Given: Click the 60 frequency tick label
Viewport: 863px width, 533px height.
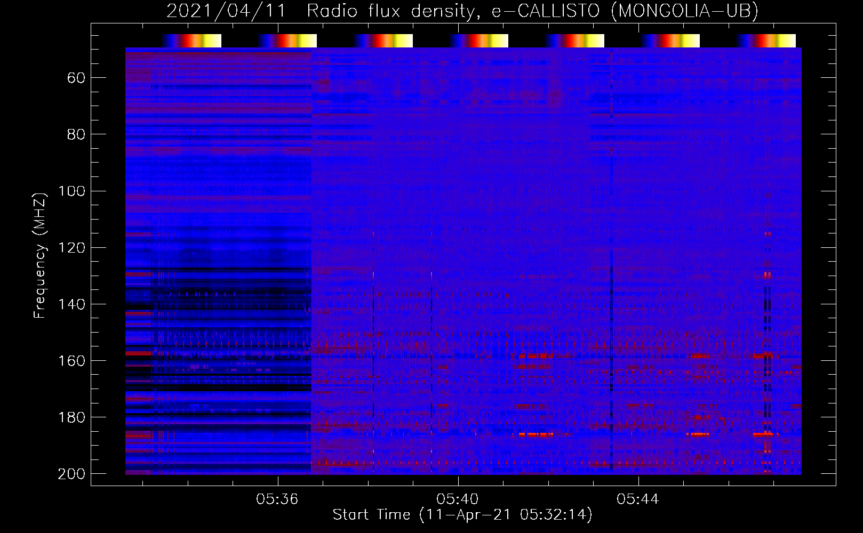Looking at the screenshot, I should click(76, 78).
